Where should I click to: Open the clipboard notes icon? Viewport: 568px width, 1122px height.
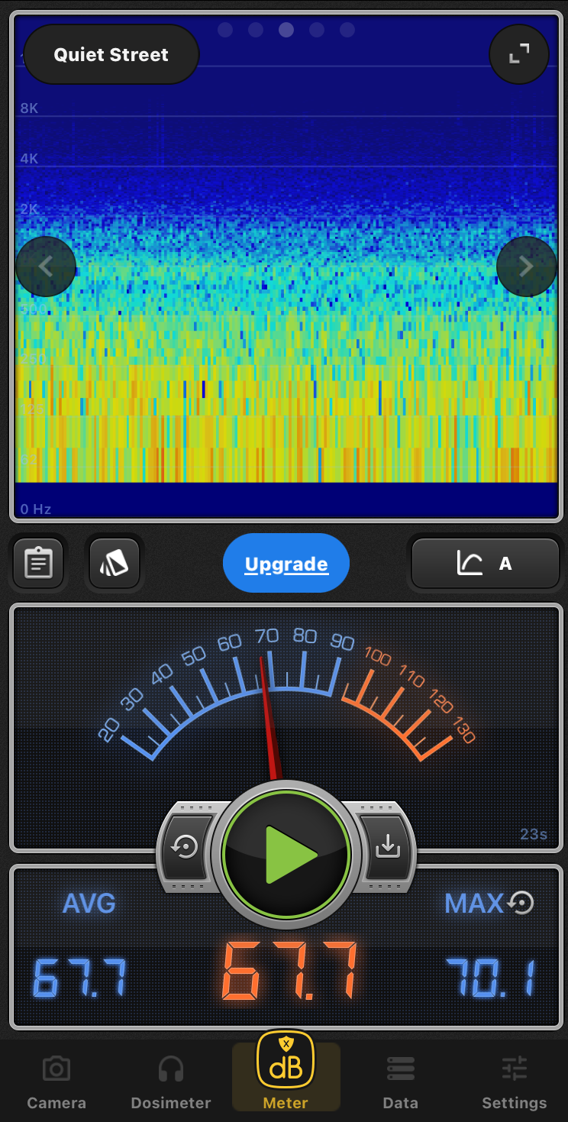point(38,564)
